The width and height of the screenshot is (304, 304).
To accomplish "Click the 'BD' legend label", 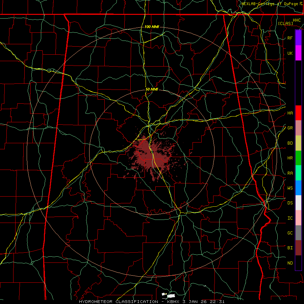I will tap(290, 143).
